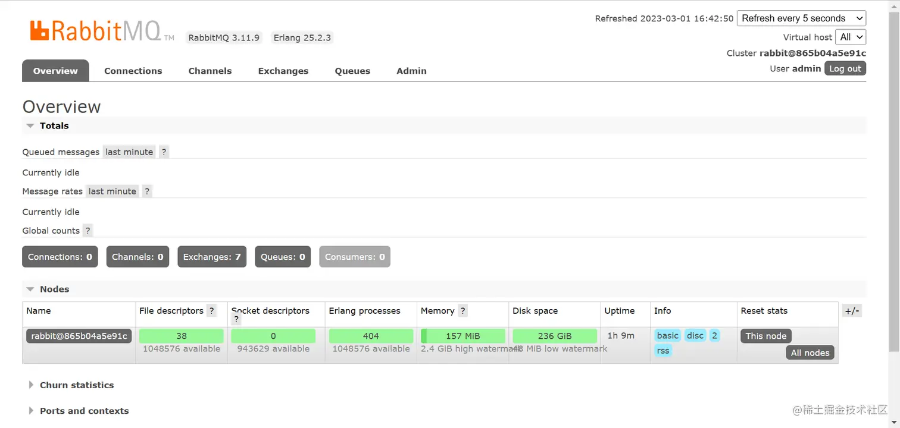
Task: Click the Refreshed 2023-03-01 timestamp
Action: (664, 18)
